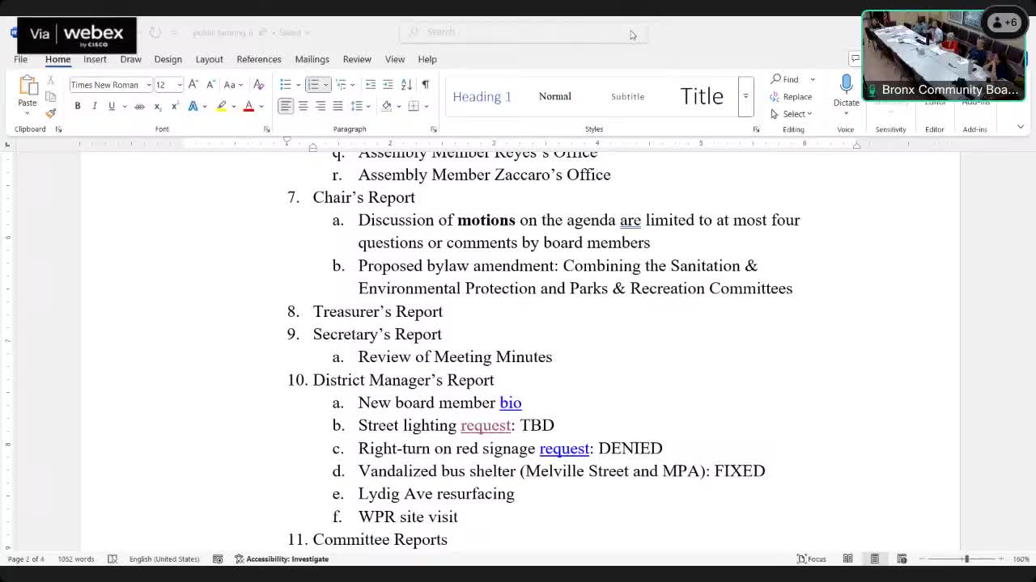Cut the selection with the scissors icon
The height and width of the screenshot is (582, 1036).
pos(50,80)
